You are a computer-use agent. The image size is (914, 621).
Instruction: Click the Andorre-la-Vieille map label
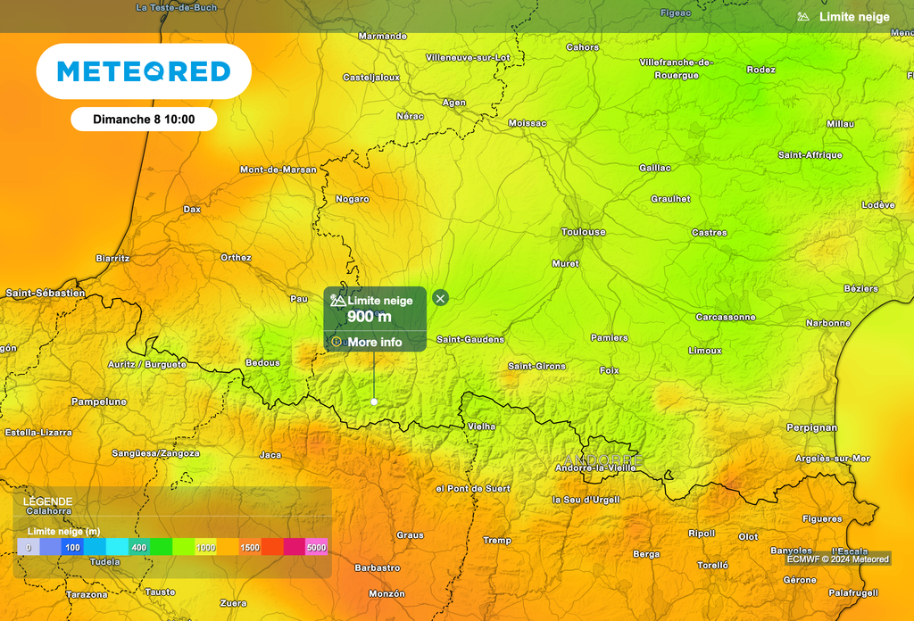(x=595, y=468)
